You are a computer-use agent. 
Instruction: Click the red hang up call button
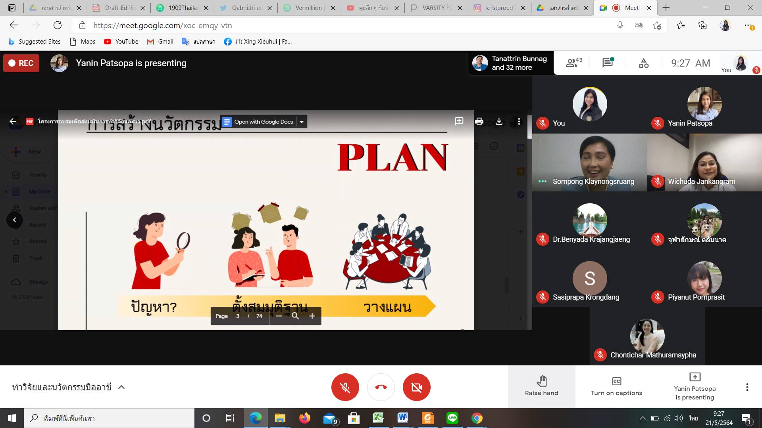tap(381, 387)
